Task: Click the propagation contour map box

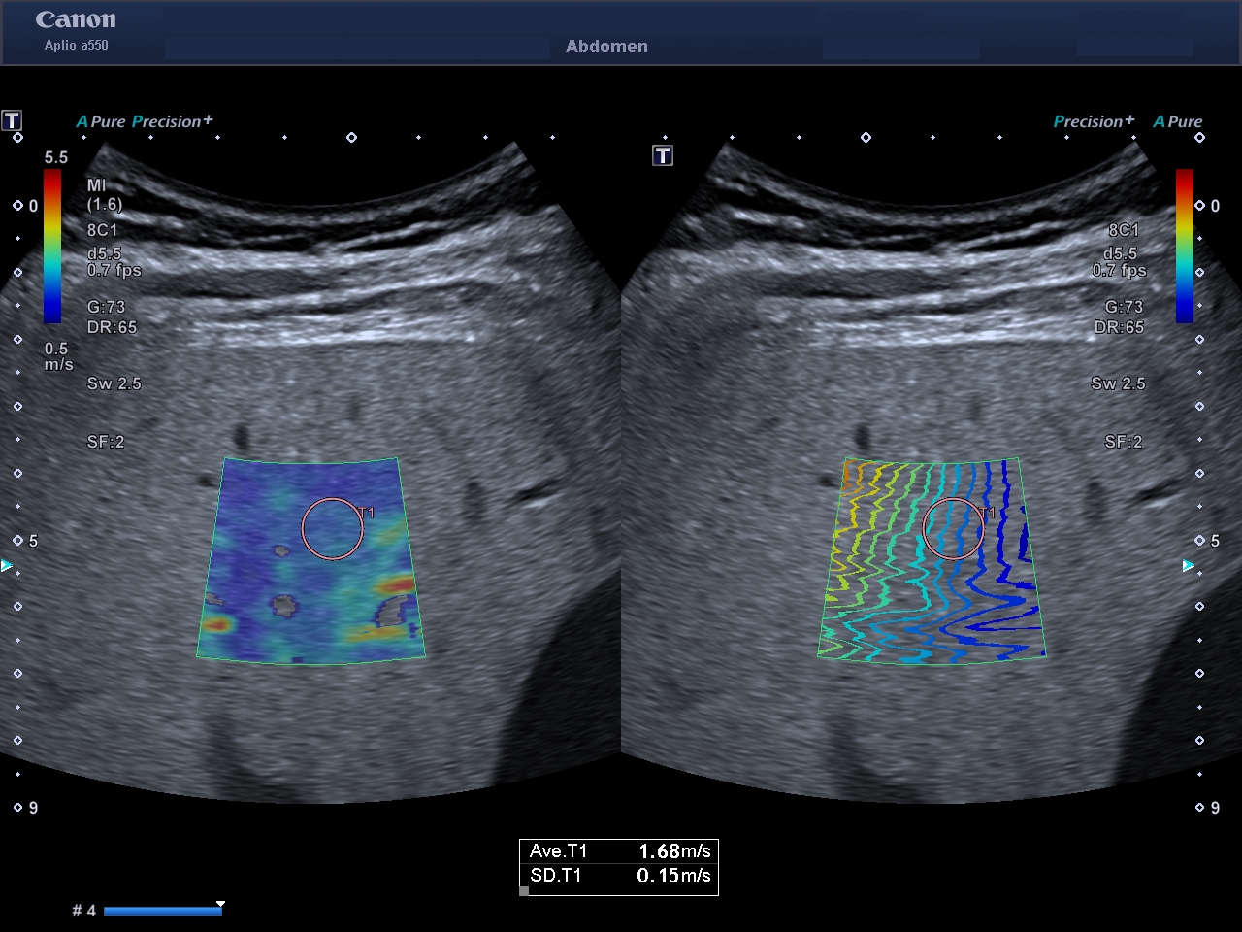Action: click(x=931, y=561)
